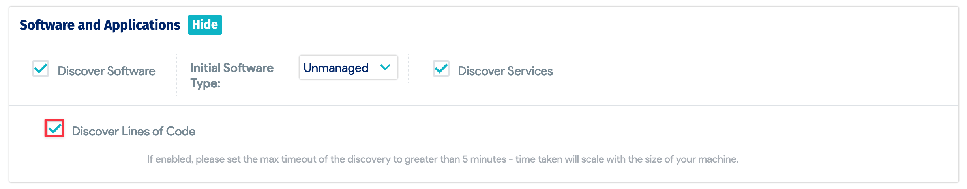Image resolution: width=967 pixels, height=189 pixels.
Task: Click the Software and Applications heading
Action: tap(100, 25)
